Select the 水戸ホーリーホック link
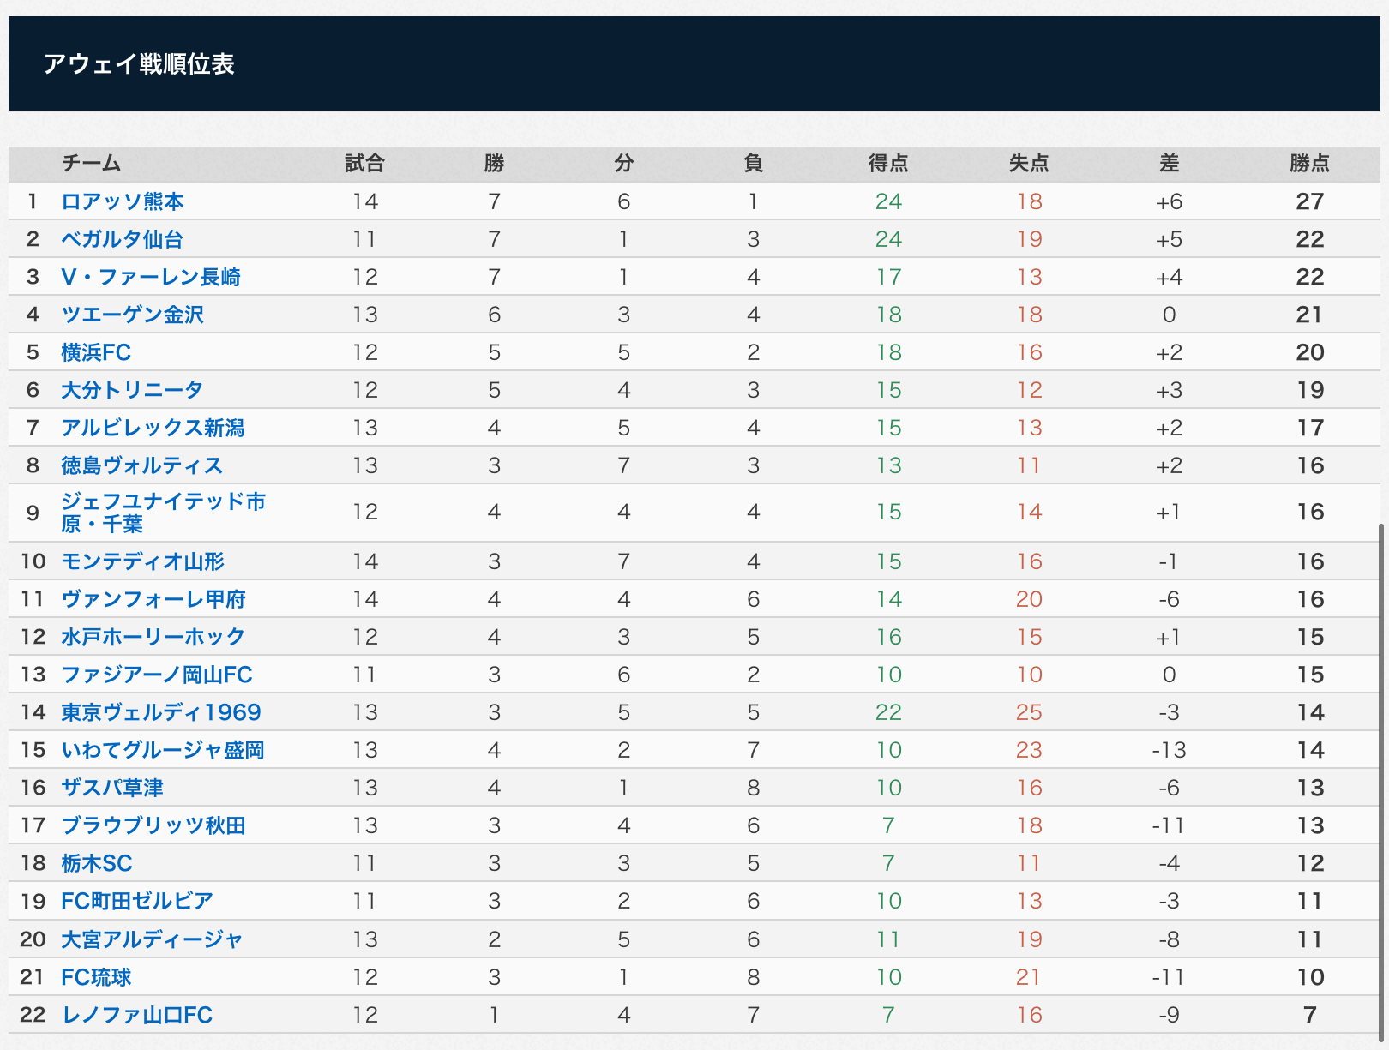The height and width of the screenshot is (1050, 1389). click(153, 637)
